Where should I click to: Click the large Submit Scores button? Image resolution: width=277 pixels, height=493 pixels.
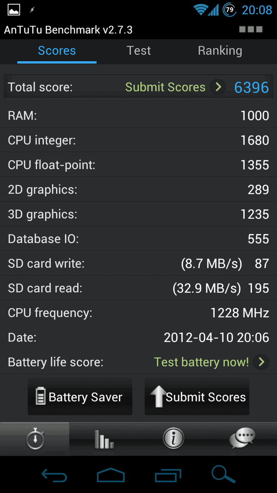click(x=197, y=397)
